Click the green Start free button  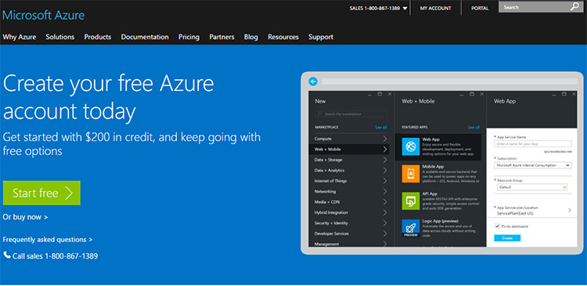click(41, 193)
